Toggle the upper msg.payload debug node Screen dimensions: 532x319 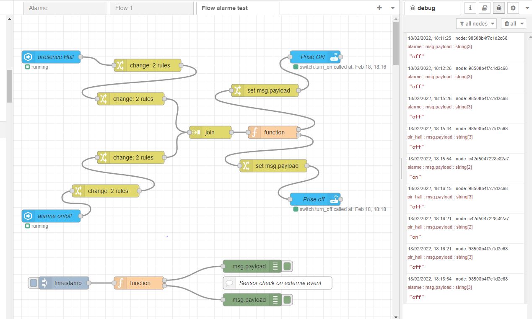click(x=287, y=266)
